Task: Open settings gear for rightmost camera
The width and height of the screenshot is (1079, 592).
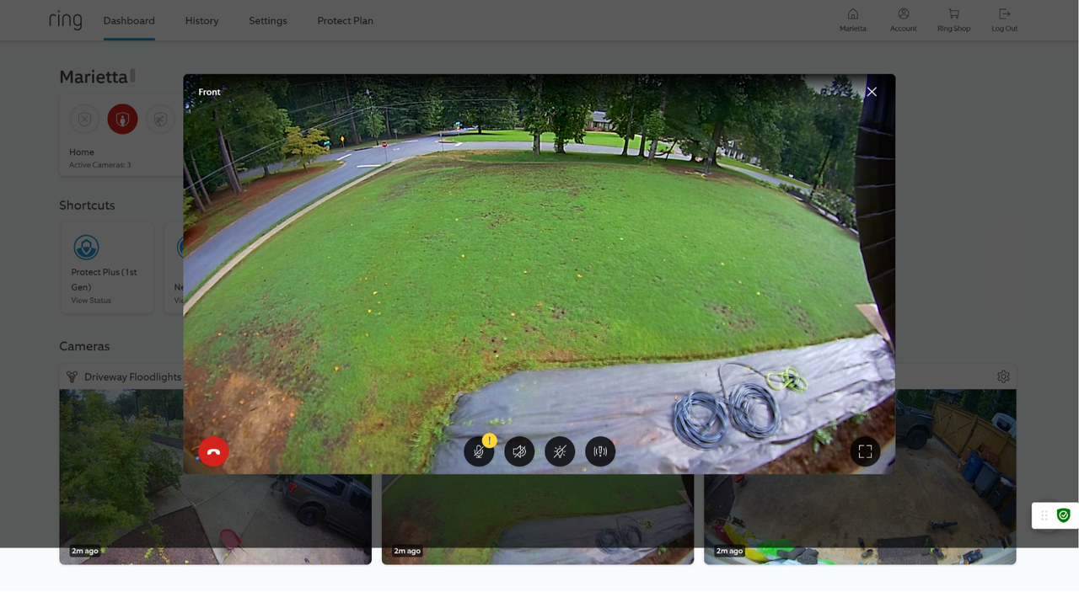Action: coord(1003,376)
